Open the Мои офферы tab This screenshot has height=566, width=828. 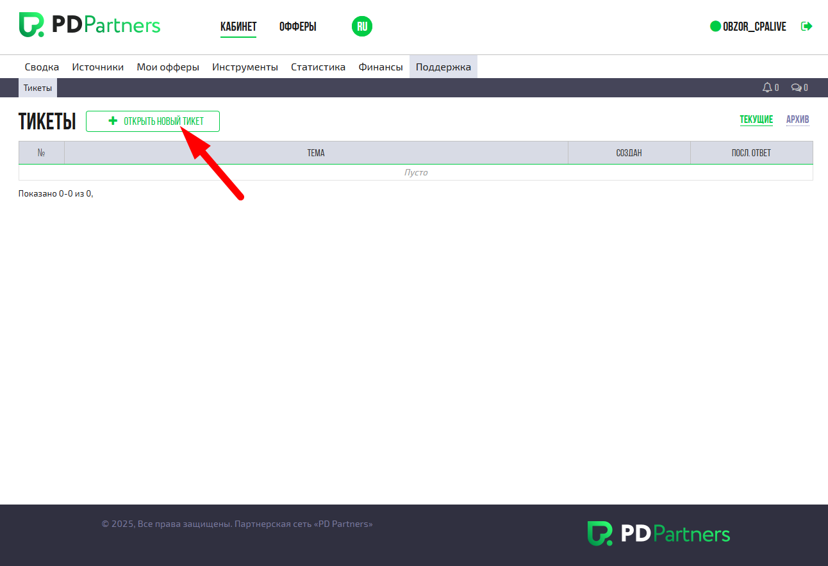168,67
